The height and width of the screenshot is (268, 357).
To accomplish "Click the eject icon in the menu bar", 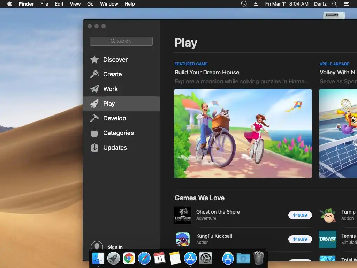I will pos(256,4).
